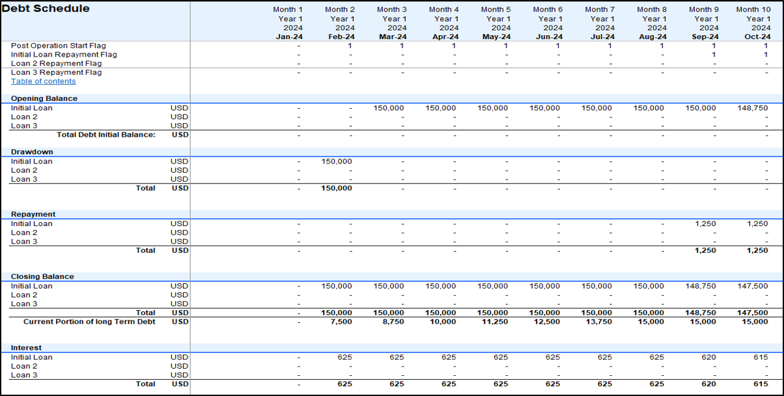Image resolution: width=784 pixels, height=396 pixels.
Task: Select Initial Loan closing balance 147,500 cell
Action: [x=753, y=286]
